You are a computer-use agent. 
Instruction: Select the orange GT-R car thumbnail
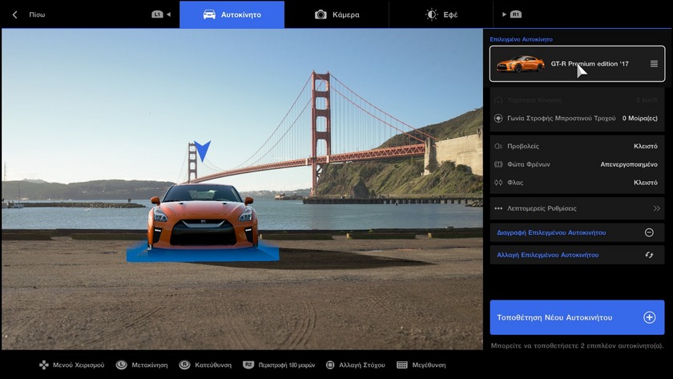click(x=520, y=64)
